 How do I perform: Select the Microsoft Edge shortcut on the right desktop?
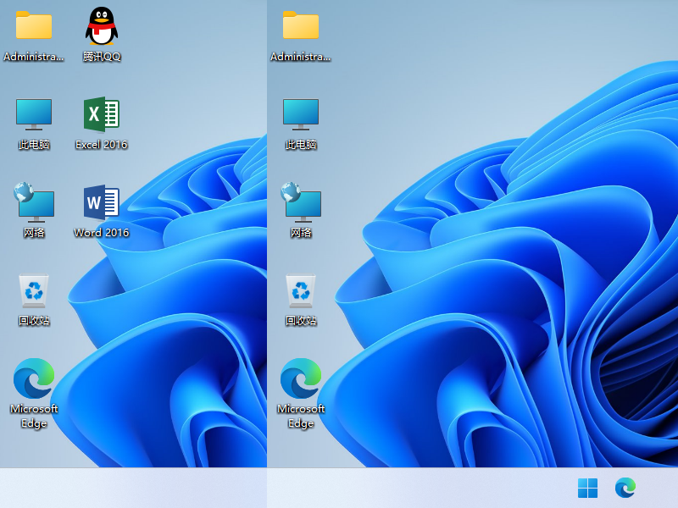301,378
